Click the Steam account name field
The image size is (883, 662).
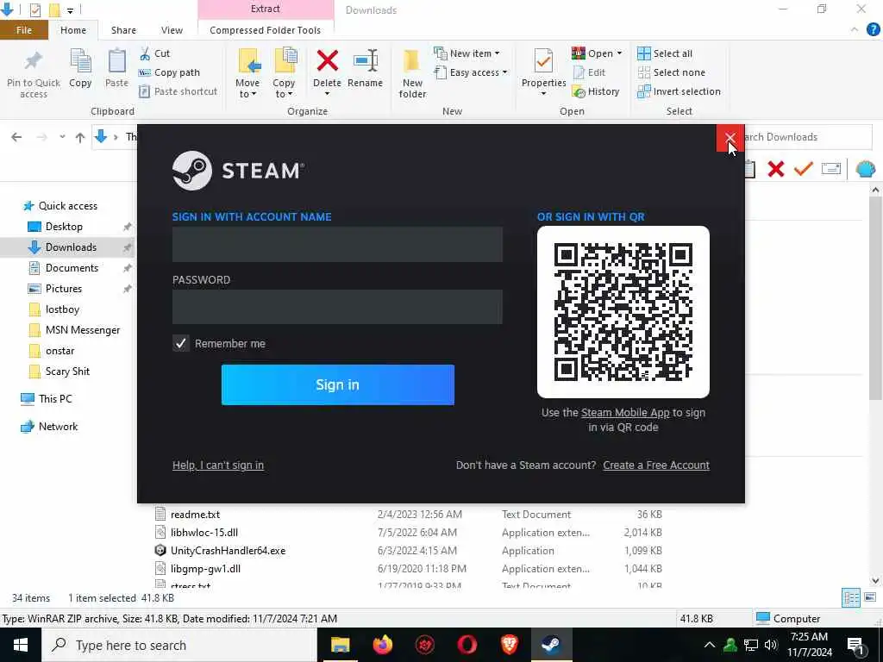click(337, 244)
